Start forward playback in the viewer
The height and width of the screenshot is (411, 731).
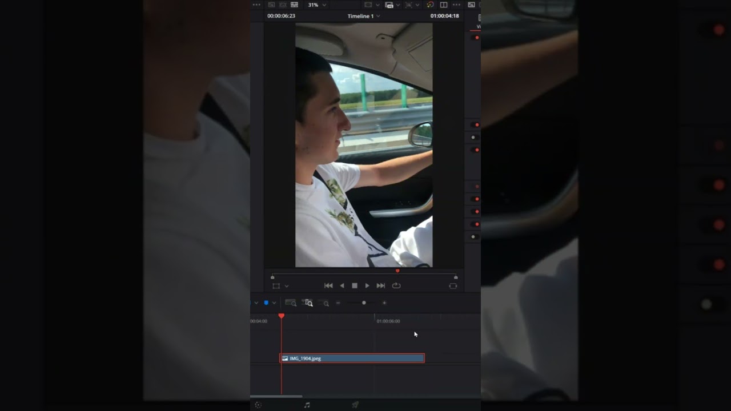click(367, 285)
